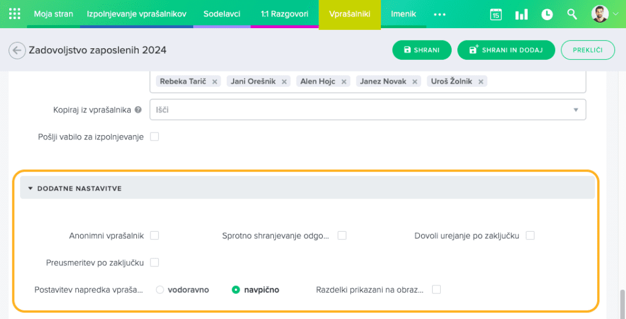
Task: Open the Kopiraj iz vprašalnika dropdown arrow
Action: pyautogui.click(x=576, y=110)
